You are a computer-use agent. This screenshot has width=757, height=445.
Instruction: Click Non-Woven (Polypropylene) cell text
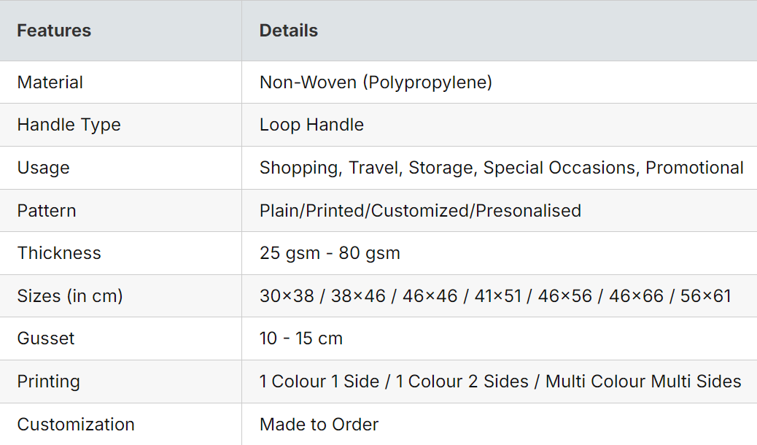coord(376,82)
